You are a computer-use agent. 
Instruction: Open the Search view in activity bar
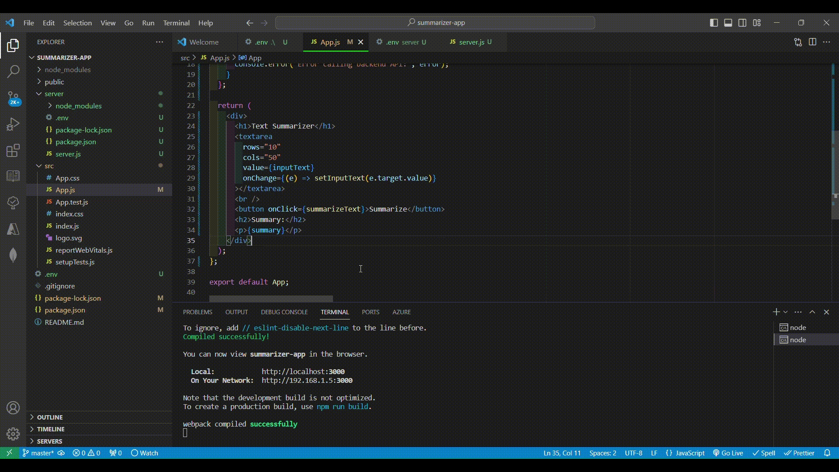click(x=13, y=71)
